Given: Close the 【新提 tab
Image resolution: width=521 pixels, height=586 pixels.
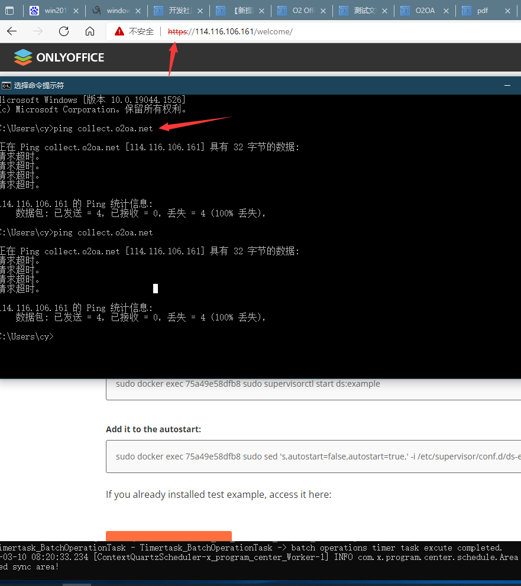Looking at the screenshot, I should point(261,11).
